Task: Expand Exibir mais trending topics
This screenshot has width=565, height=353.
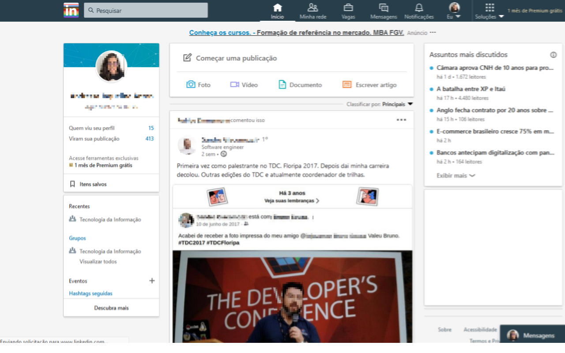Action: pos(456,176)
